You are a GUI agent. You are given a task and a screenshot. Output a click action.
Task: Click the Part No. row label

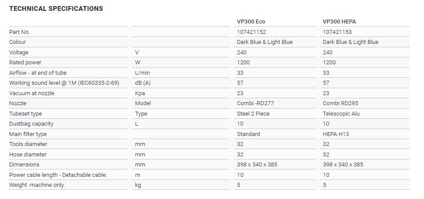(20, 32)
